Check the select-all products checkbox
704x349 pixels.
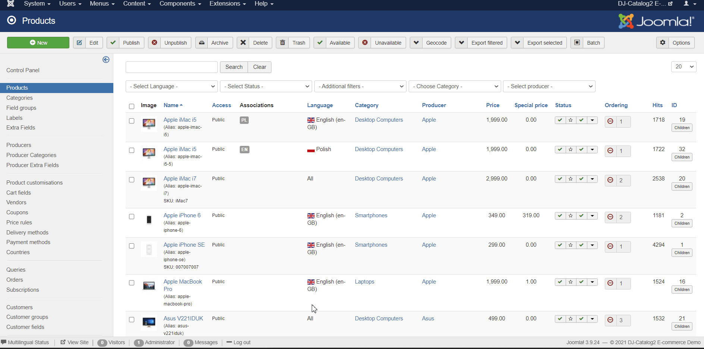coord(132,106)
